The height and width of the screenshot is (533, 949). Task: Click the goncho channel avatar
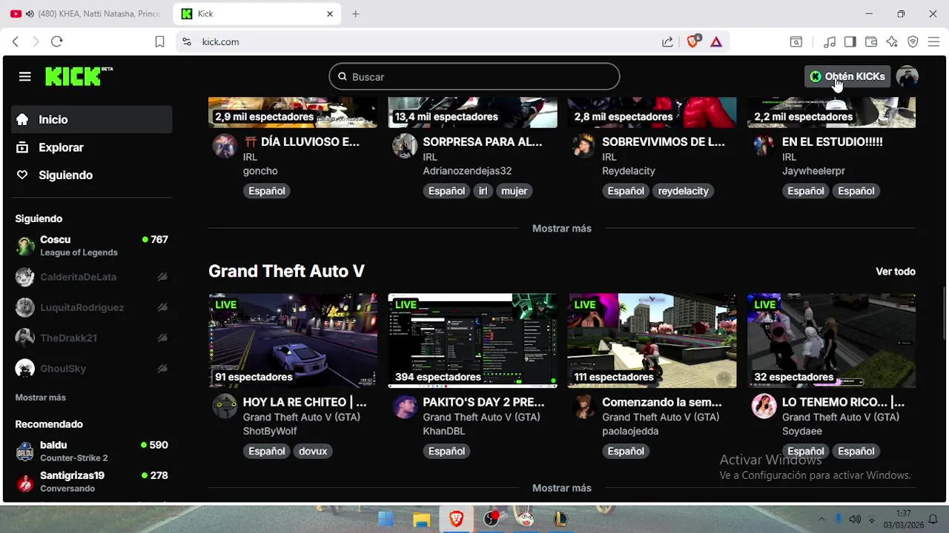[225, 146]
